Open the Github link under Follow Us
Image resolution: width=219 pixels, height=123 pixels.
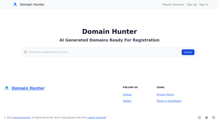point(127,95)
